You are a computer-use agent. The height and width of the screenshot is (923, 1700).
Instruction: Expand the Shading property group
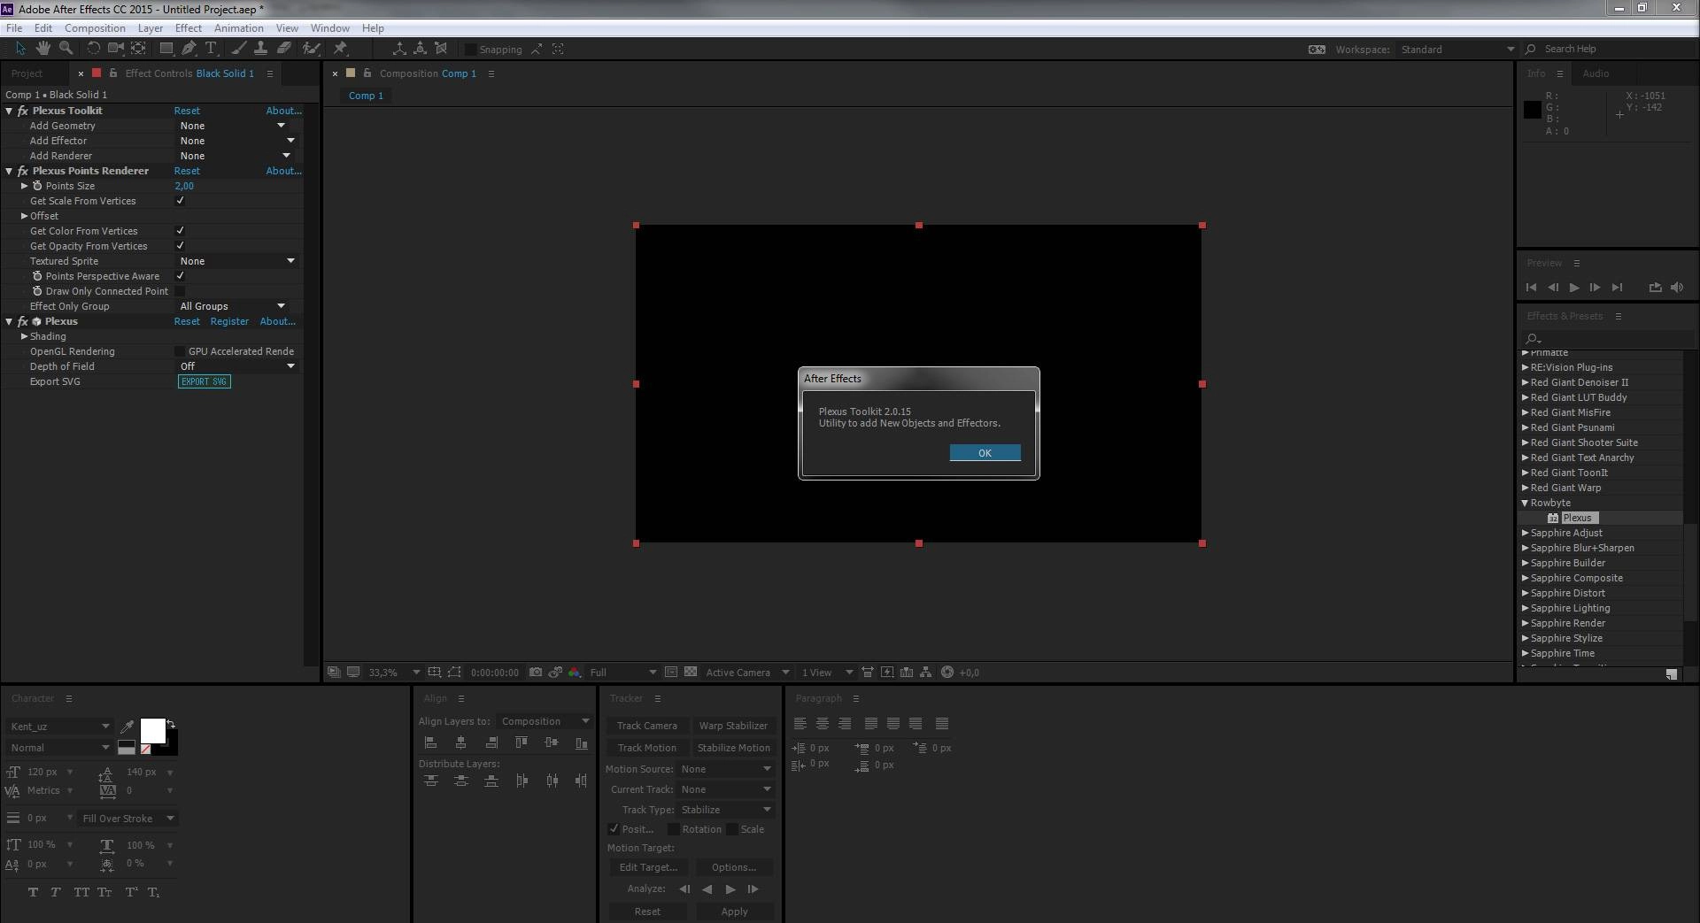(25, 336)
